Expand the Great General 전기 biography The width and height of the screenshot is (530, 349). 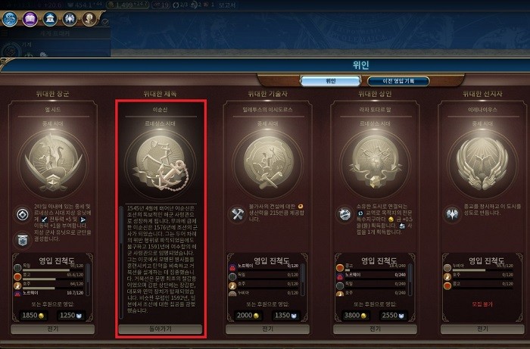pyautogui.click(x=53, y=329)
